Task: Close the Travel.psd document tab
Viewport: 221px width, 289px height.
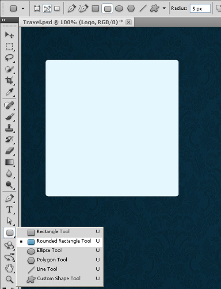Action: [129, 22]
